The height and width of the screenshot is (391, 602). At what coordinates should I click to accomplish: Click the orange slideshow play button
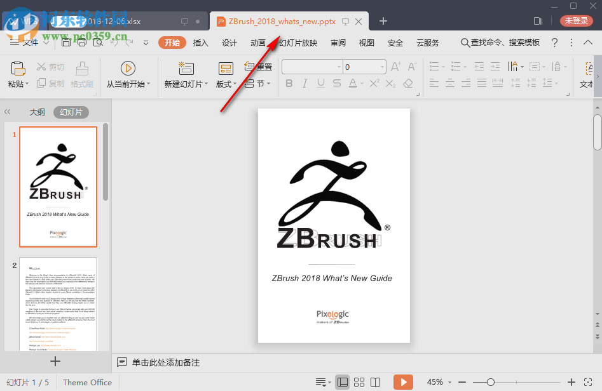pos(402,382)
